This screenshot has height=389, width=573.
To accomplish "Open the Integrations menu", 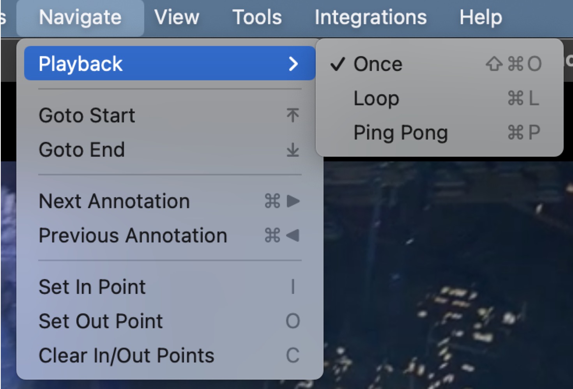I will [x=370, y=18].
